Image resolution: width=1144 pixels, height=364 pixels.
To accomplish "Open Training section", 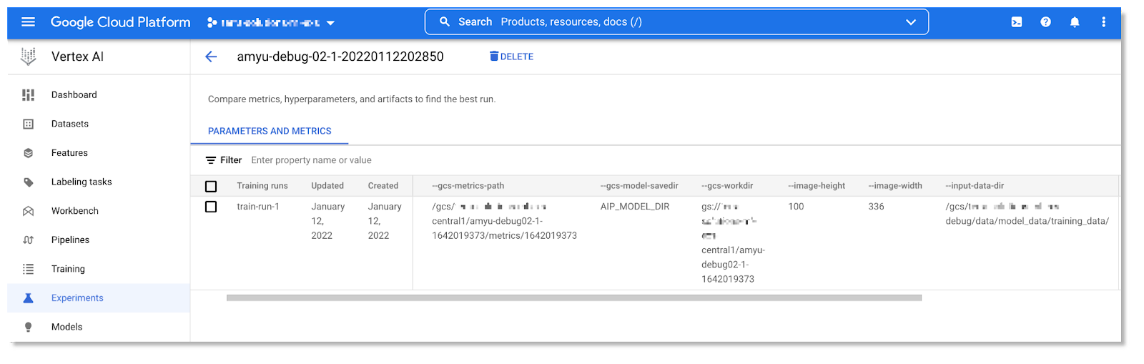I will (68, 269).
